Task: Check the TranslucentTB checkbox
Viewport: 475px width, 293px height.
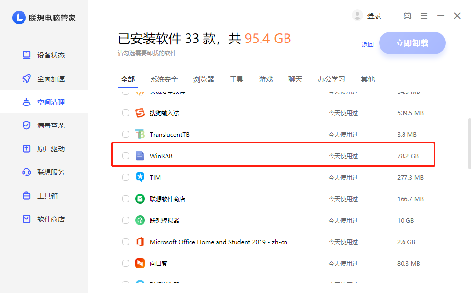Action: [x=126, y=134]
